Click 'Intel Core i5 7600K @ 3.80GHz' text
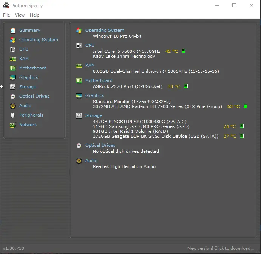261x254 pixels. (x=127, y=51)
